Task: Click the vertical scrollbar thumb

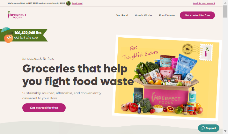Action: tap(225, 11)
